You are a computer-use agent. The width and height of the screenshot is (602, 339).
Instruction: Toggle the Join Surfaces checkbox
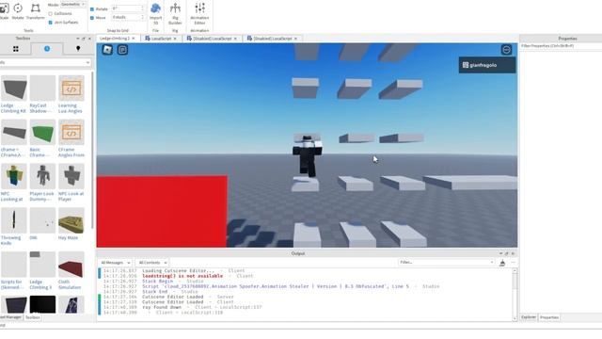[50, 23]
